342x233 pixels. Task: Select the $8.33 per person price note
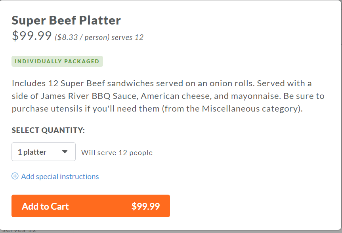click(82, 38)
